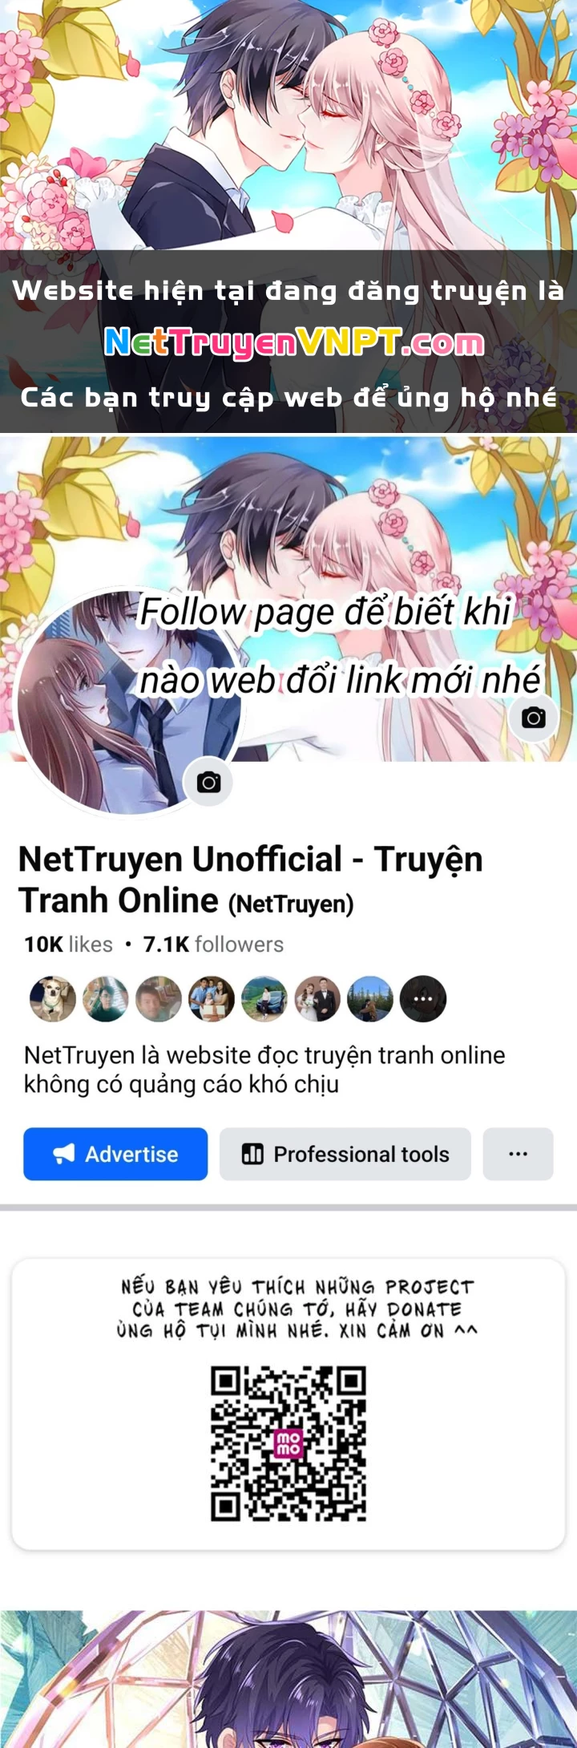Viewport: 577px width, 1748px height.
Task: Click the dog avatar in followers row
Action: (x=53, y=999)
